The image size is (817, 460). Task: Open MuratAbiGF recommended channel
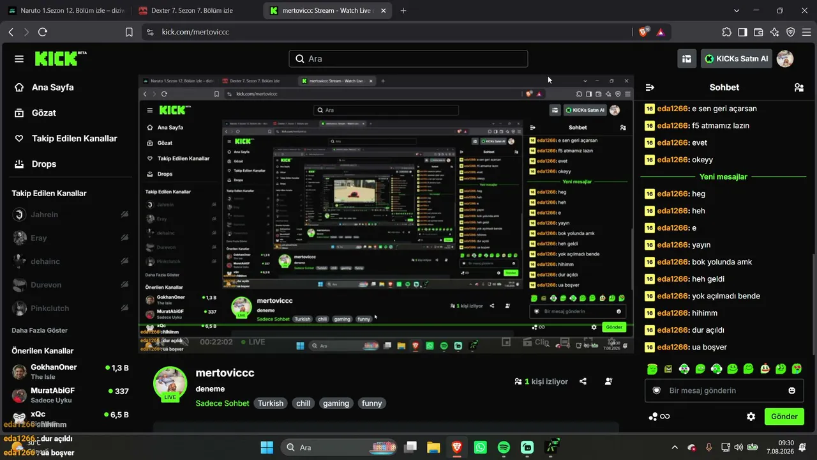click(71, 395)
